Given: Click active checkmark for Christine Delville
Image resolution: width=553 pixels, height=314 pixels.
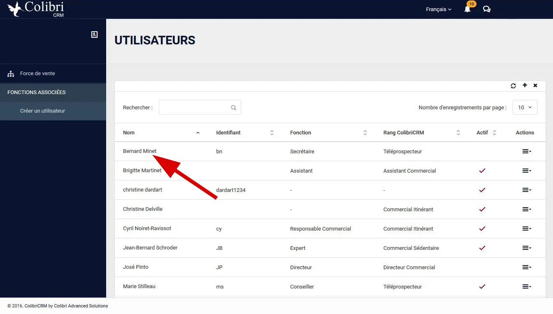Looking at the screenshot, I should 482,209.
